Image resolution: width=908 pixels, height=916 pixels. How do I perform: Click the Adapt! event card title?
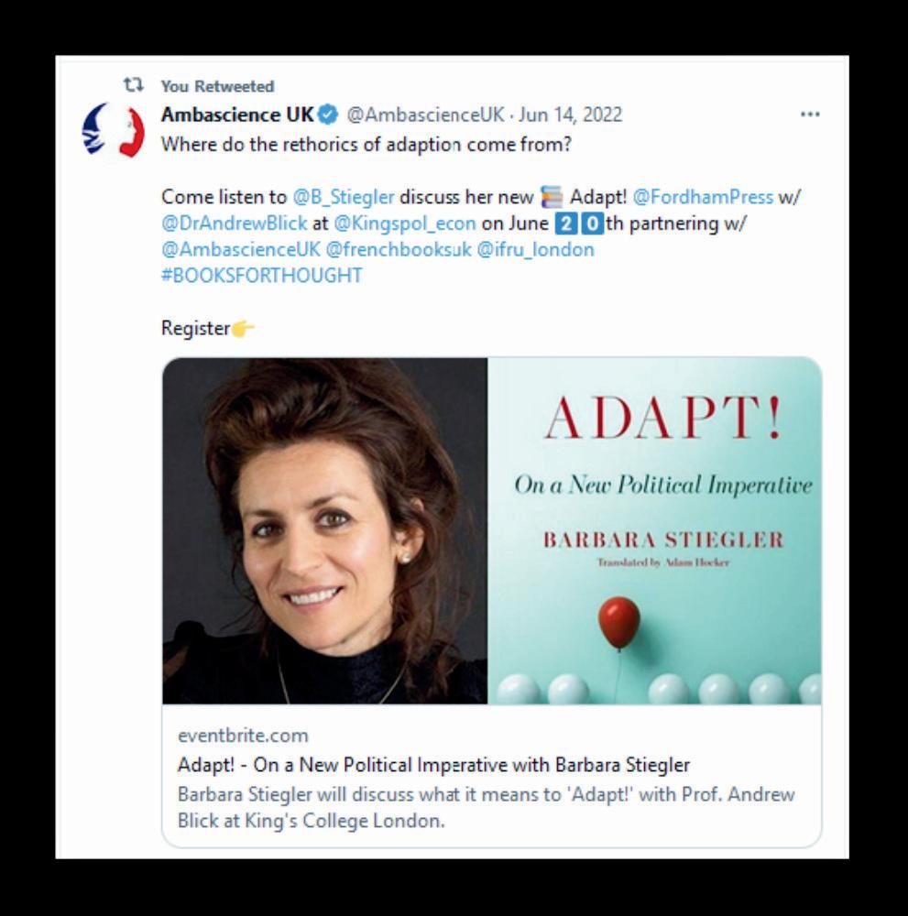pos(433,765)
